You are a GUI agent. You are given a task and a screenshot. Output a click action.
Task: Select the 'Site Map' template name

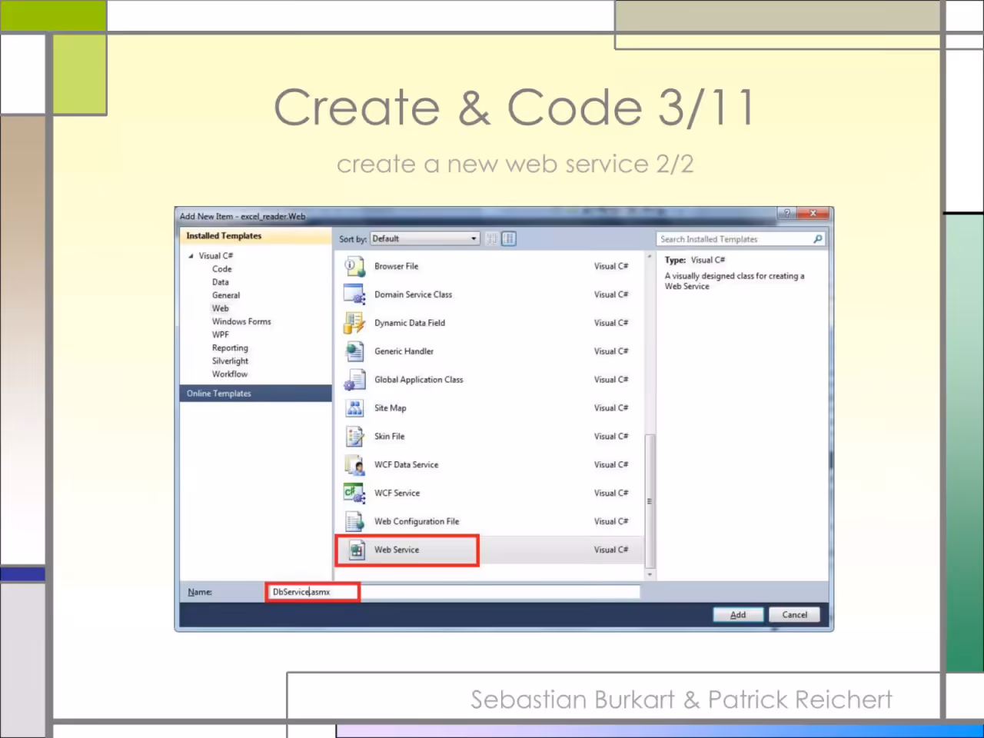tap(391, 408)
